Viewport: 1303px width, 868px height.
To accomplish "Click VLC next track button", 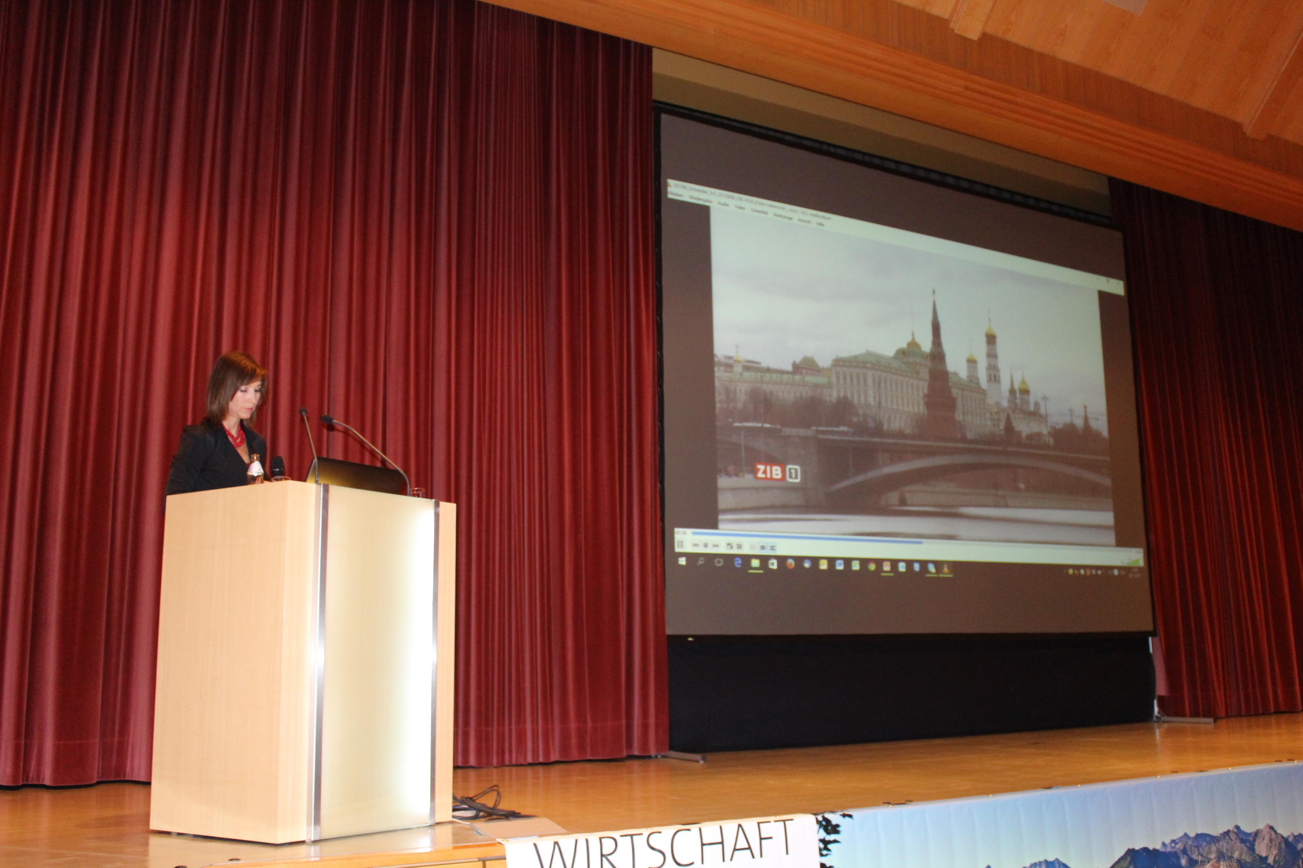I will (715, 546).
